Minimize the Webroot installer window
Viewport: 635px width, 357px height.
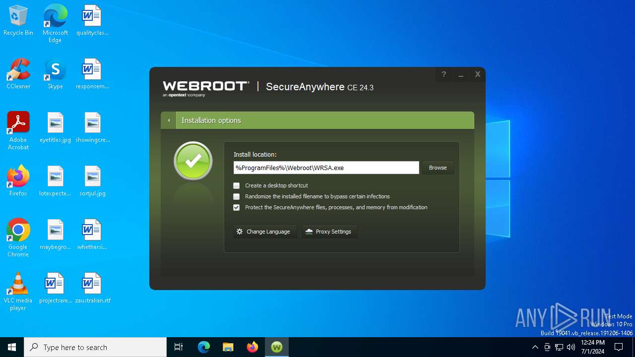point(461,74)
